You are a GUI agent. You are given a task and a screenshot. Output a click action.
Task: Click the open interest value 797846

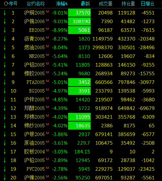click(127, 82)
